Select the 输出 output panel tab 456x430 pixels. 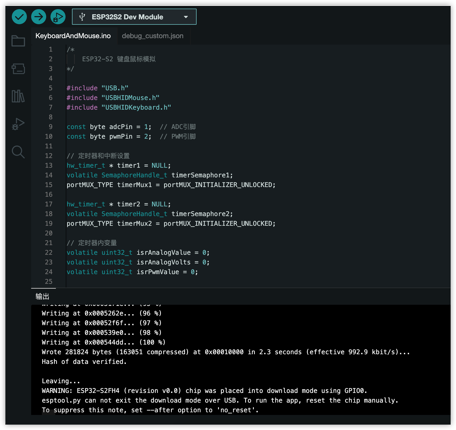42,296
